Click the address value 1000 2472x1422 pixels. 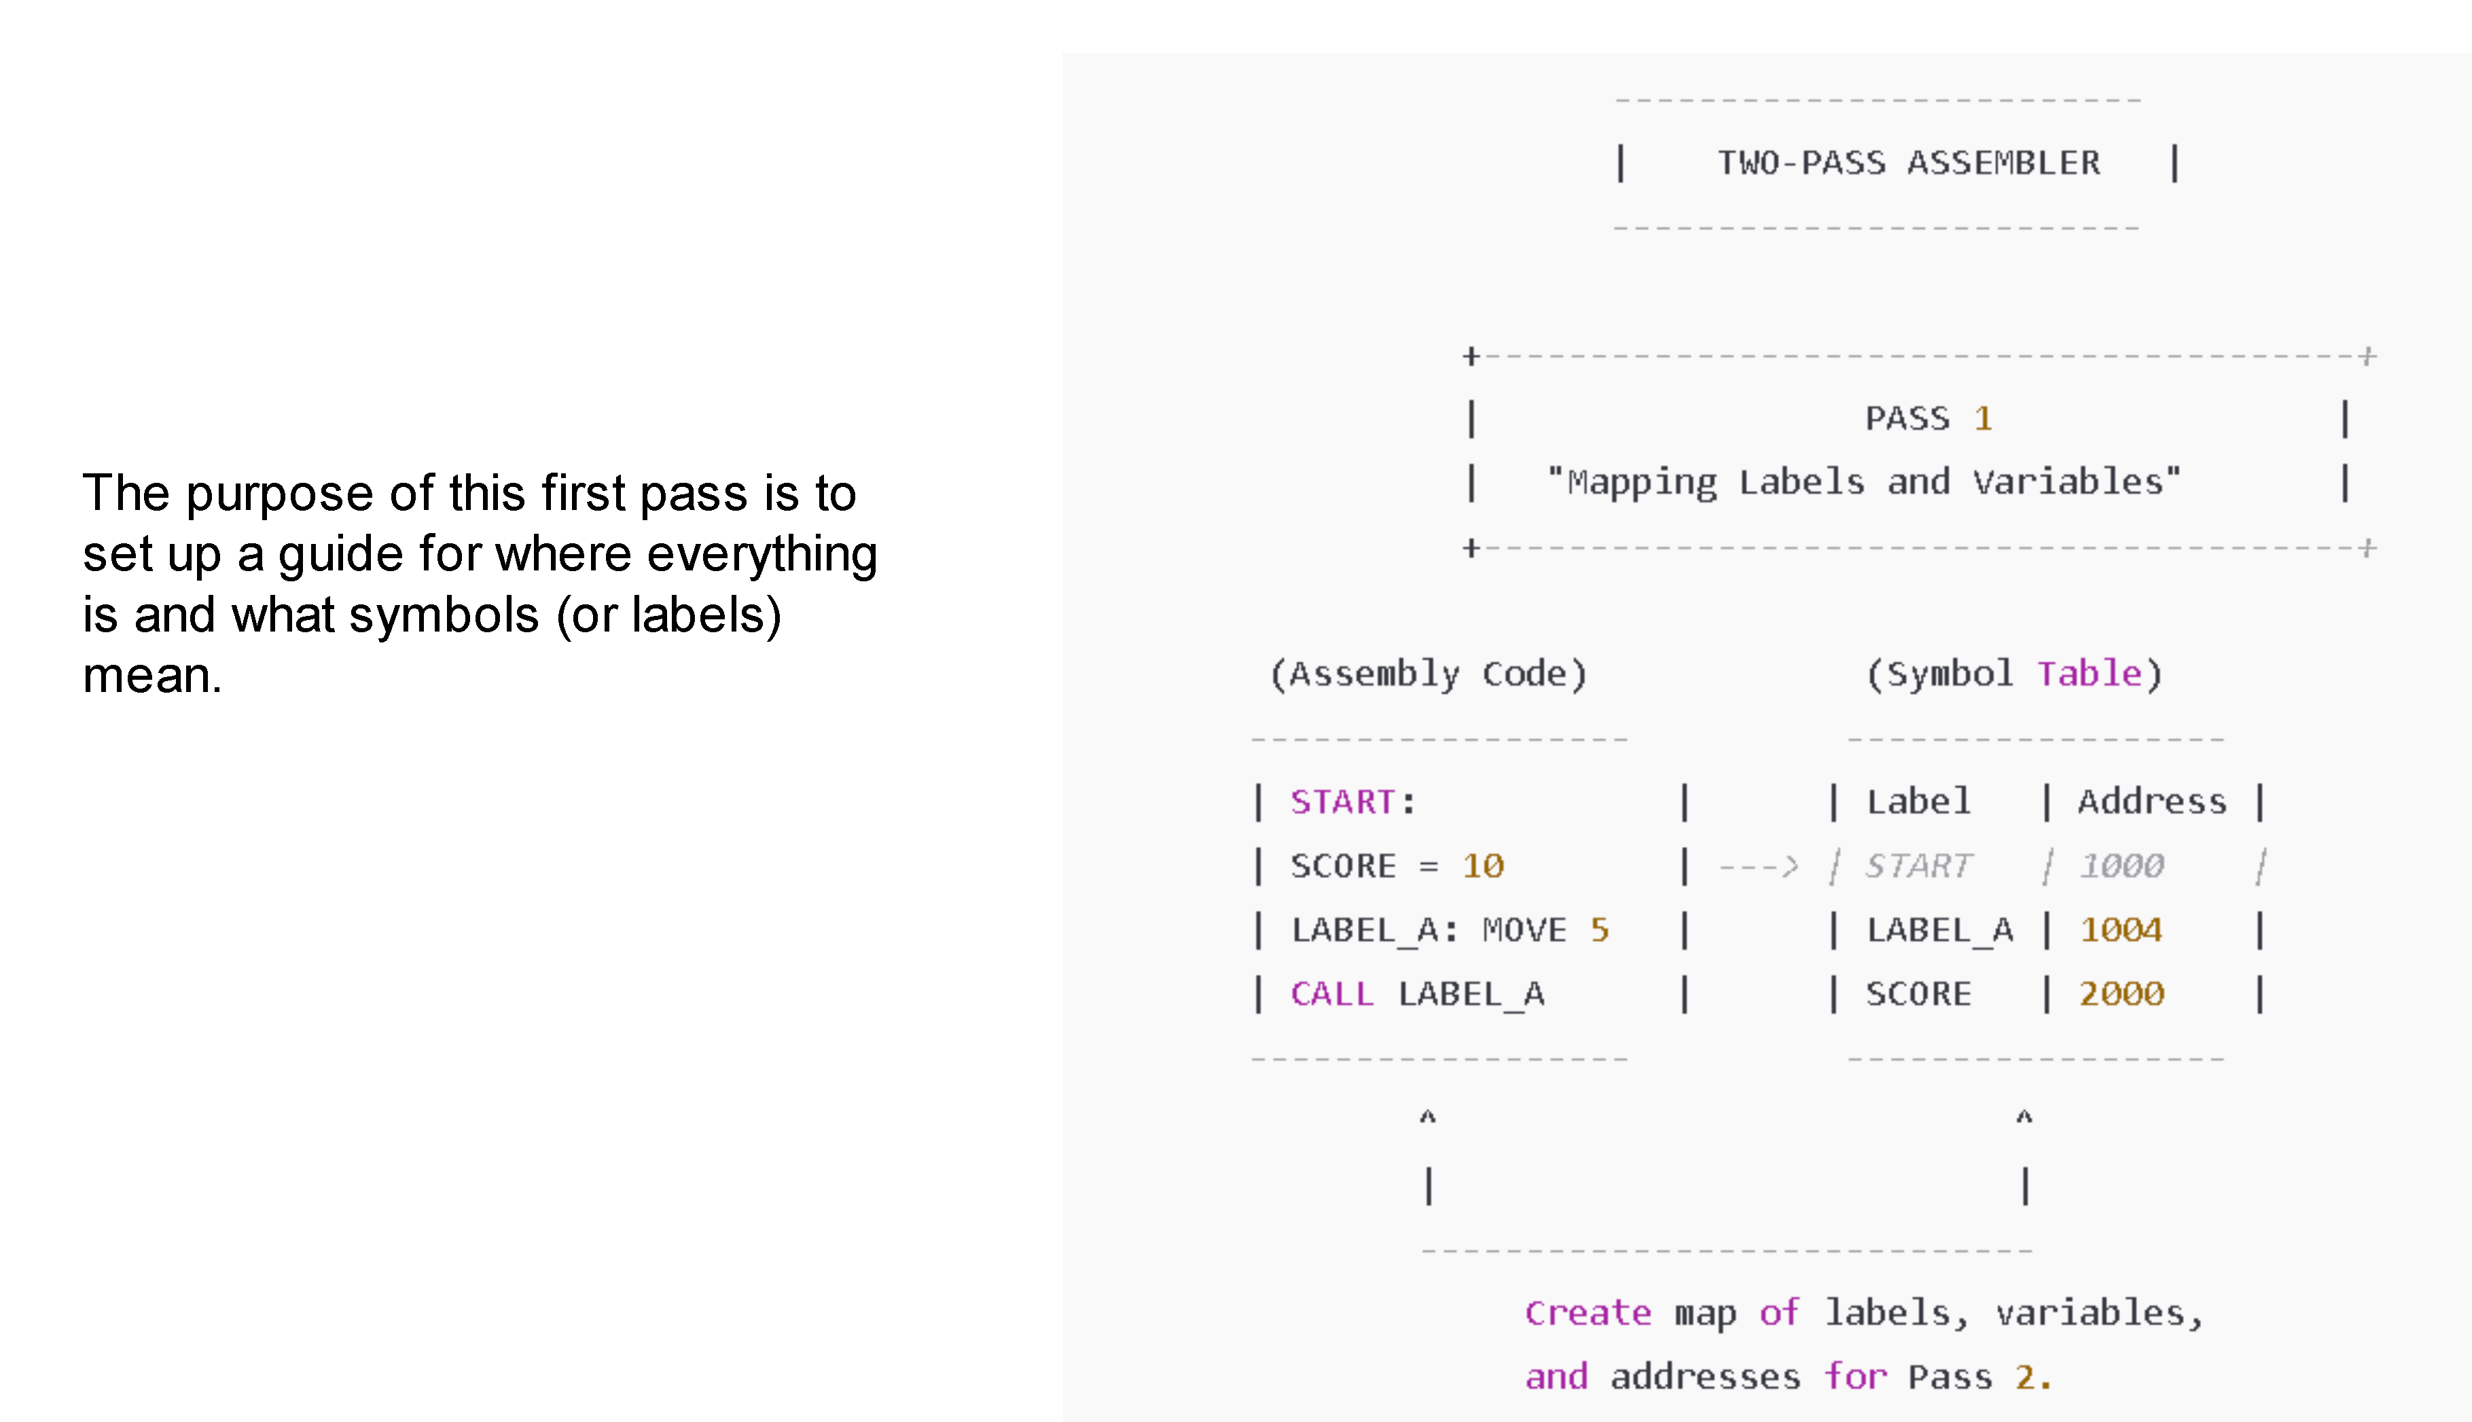click(2121, 867)
